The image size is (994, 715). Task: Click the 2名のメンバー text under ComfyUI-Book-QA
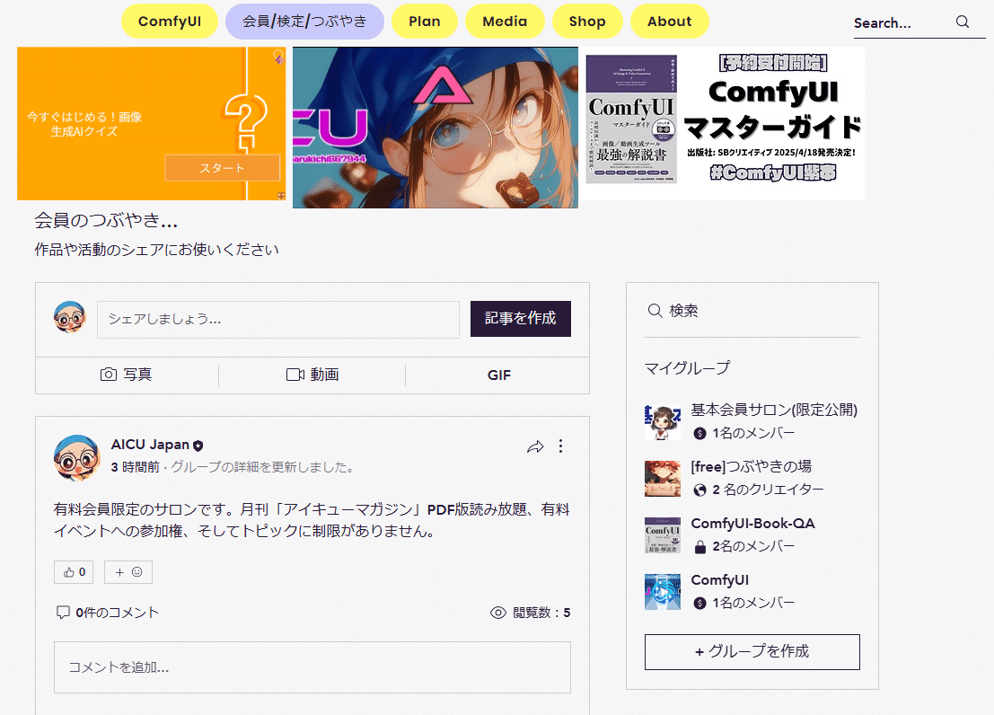(753, 546)
